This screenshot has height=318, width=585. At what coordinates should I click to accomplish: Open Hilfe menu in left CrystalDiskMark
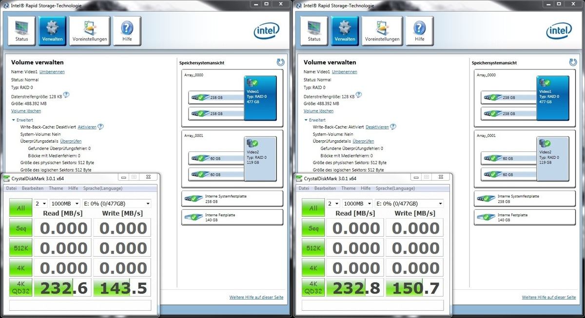point(73,188)
